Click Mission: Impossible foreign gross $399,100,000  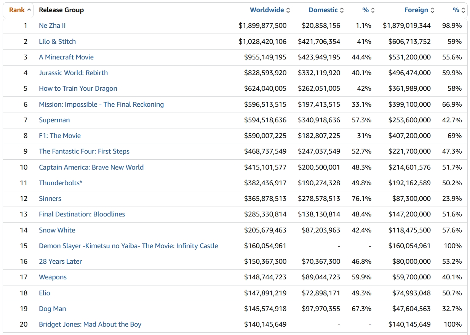(409, 104)
